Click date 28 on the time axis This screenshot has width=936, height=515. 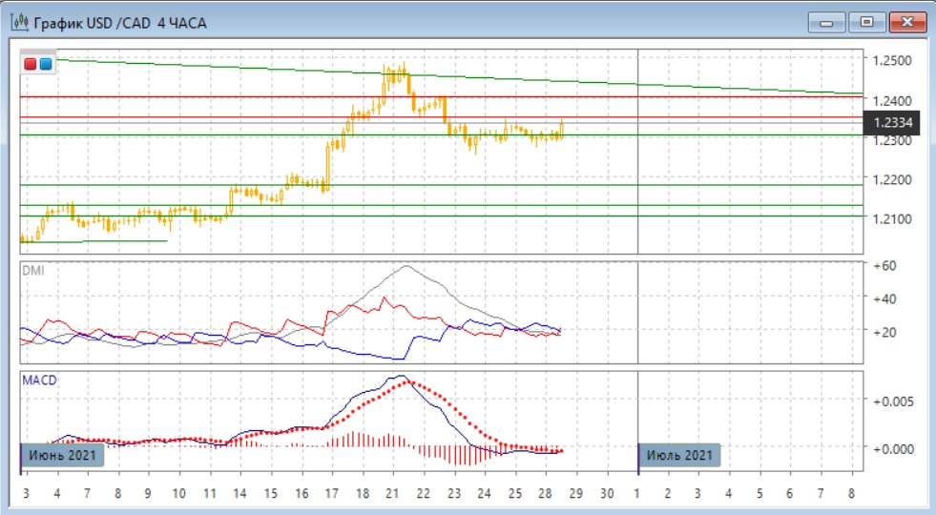[x=546, y=493]
